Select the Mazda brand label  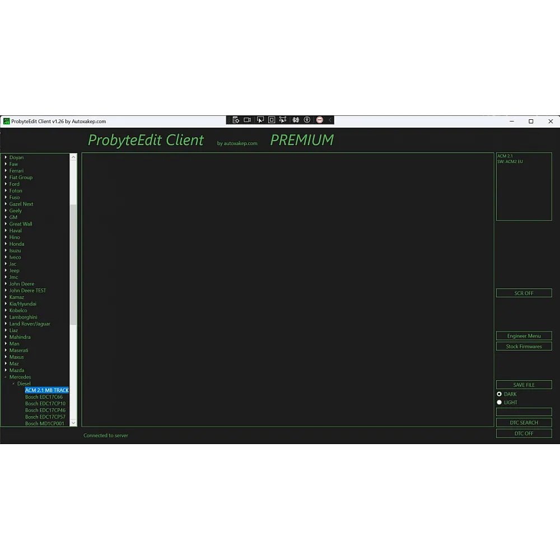pos(17,370)
